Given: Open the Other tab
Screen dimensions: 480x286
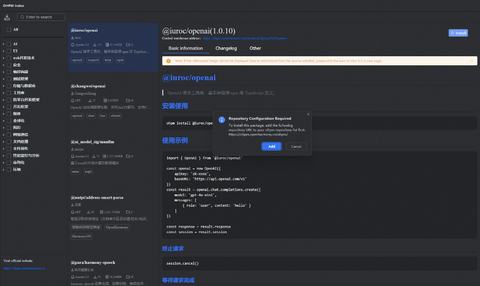Looking at the screenshot, I should (255, 48).
